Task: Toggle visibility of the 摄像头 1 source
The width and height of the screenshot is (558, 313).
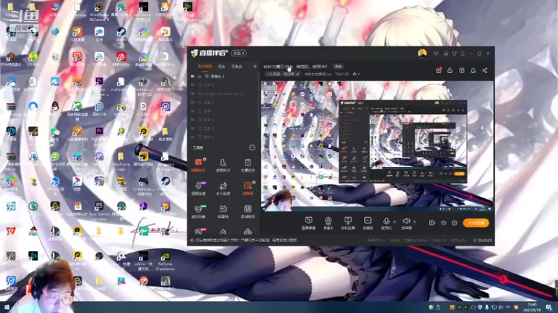Action: pyautogui.click(x=193, y=77)
